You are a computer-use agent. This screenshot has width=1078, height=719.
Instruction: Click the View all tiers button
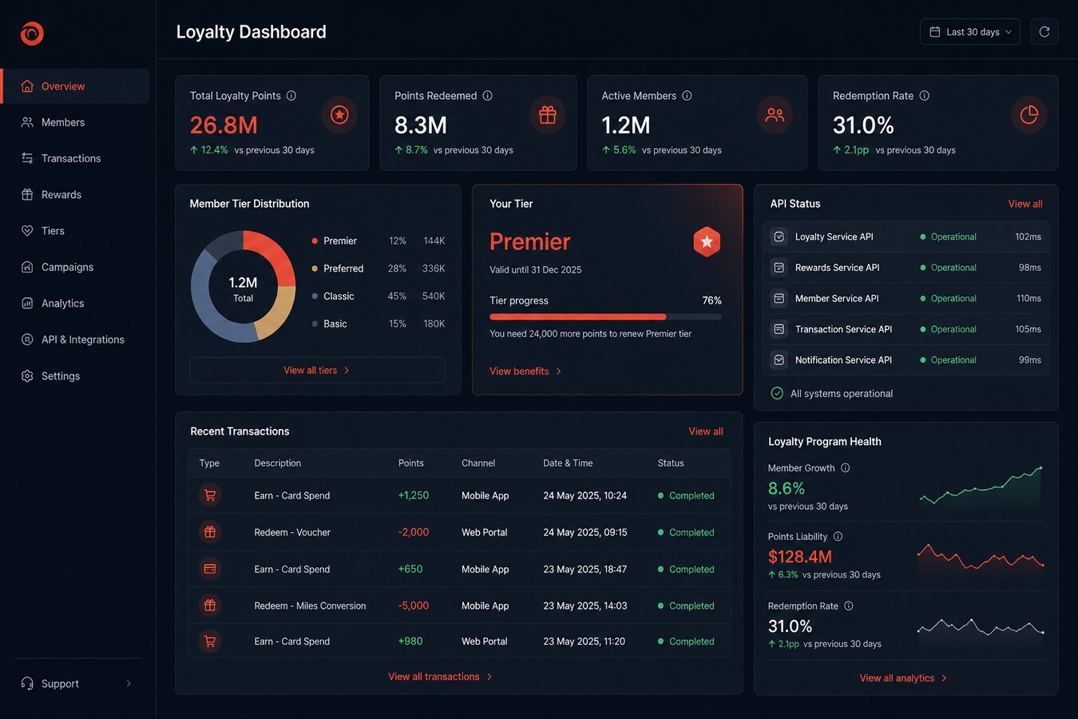(317, 371)
